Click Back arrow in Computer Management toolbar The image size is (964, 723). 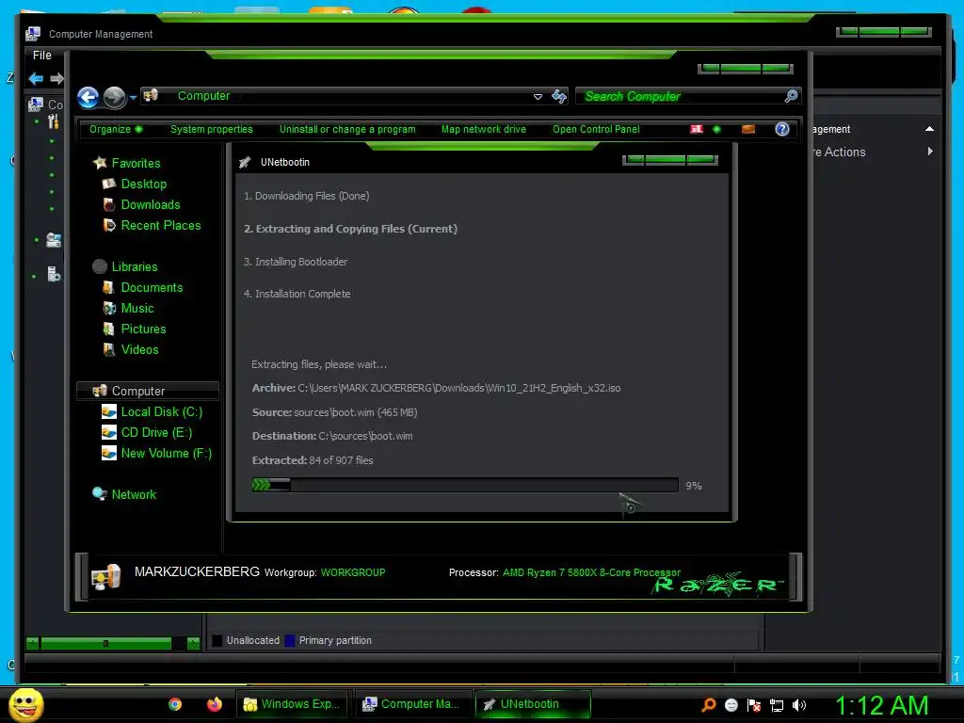tap(36, 79)
